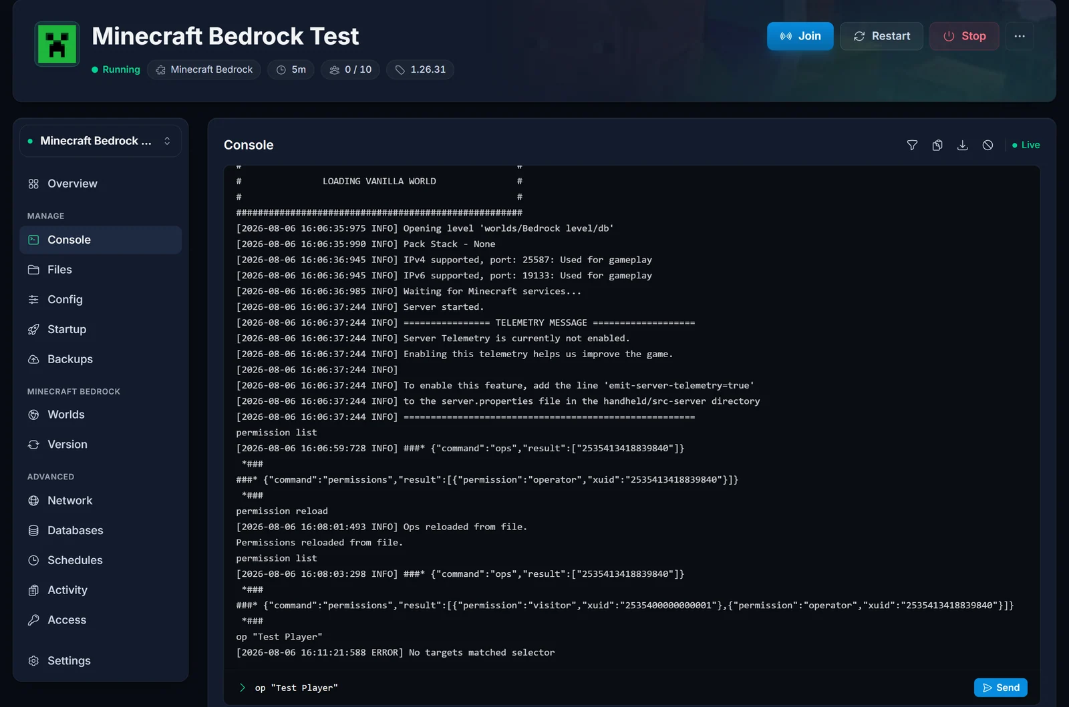Click the console prompt chevron icon
Screen dimensions: 1069x707
(x=243, y=688)
